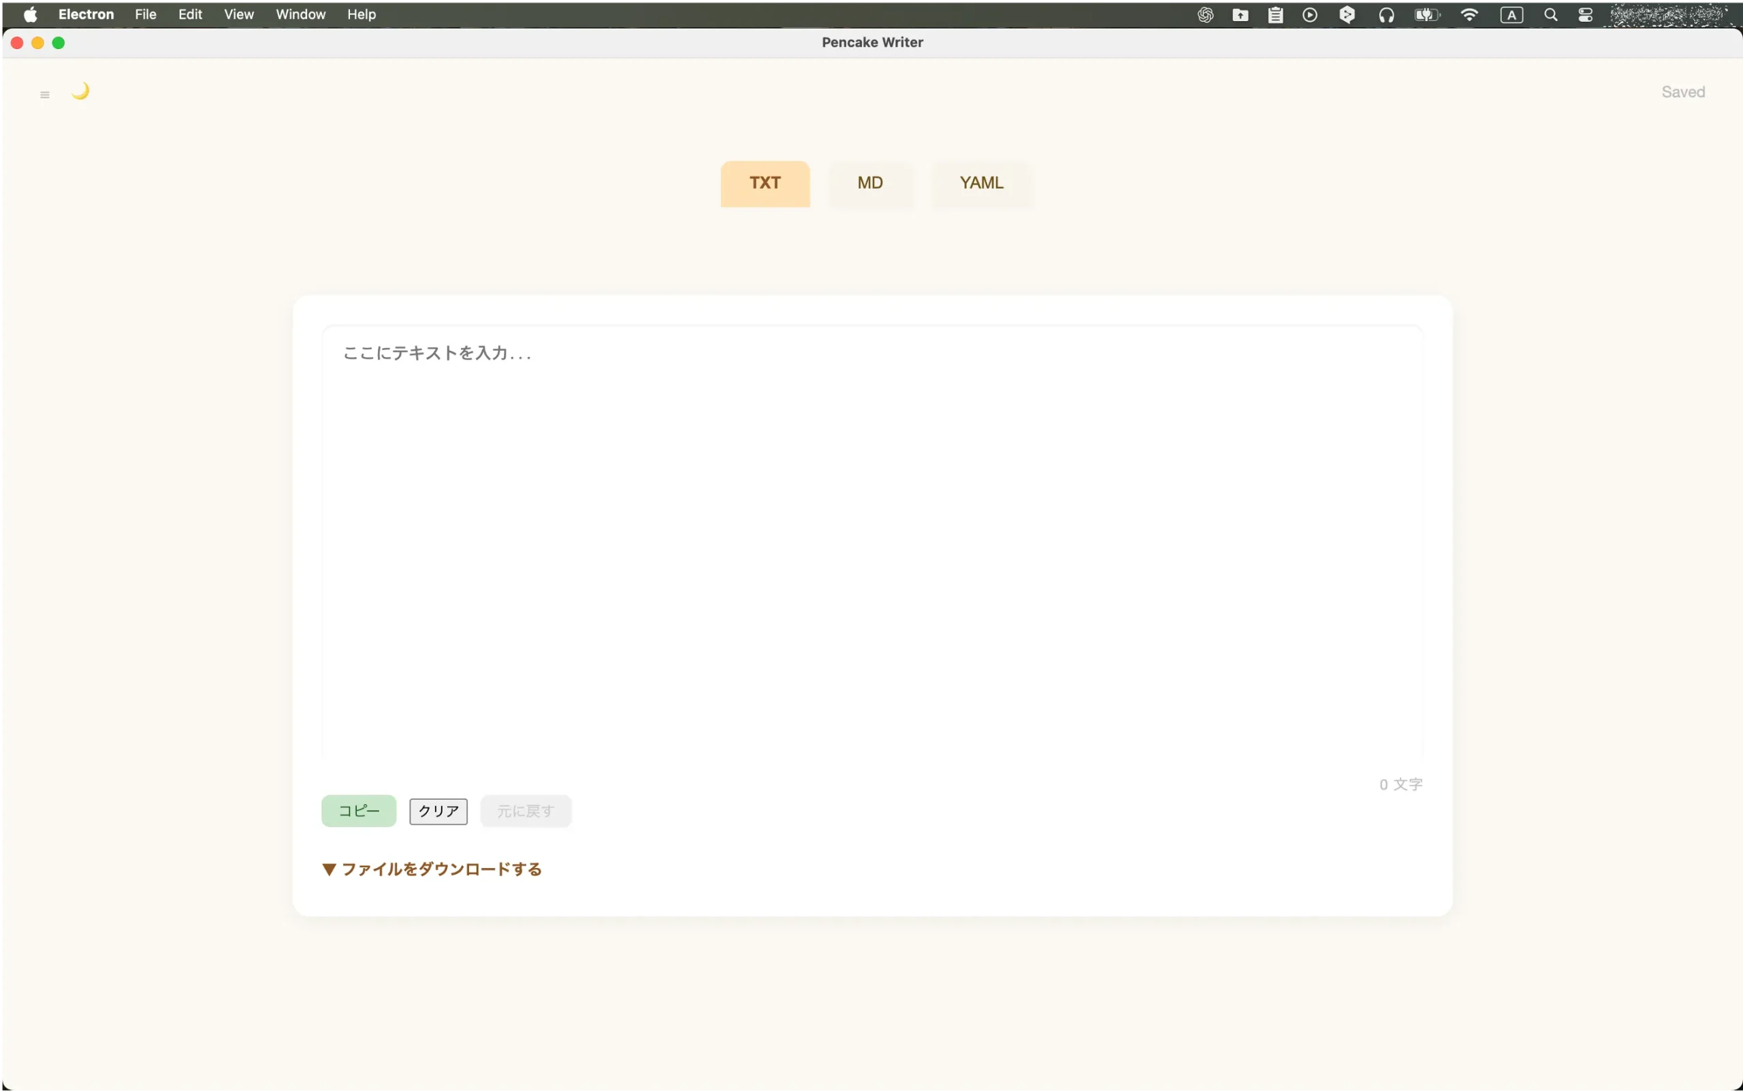Open the keyboard input source menu
Screen dimensions: 1743x1092
point(1511,14)
